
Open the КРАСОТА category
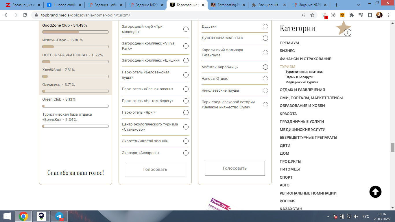point(288,114)
